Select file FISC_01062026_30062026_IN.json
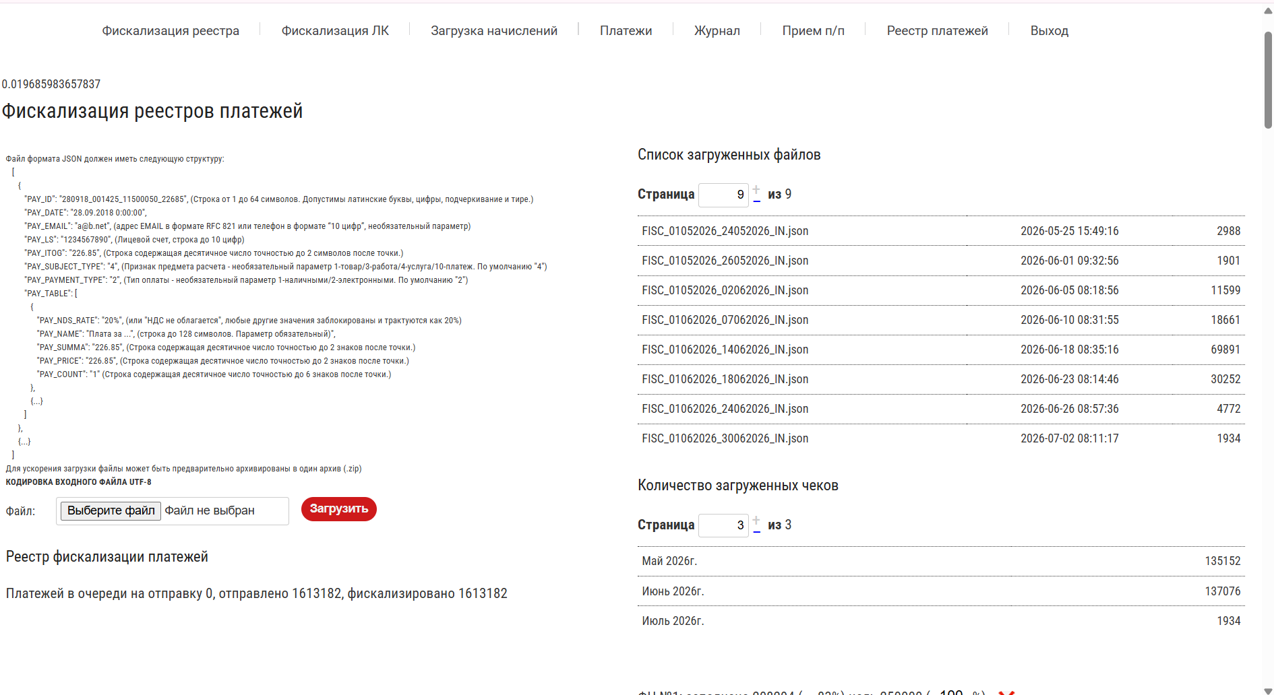The height and width of the screenshot is (695, 1274). [725, 438]
